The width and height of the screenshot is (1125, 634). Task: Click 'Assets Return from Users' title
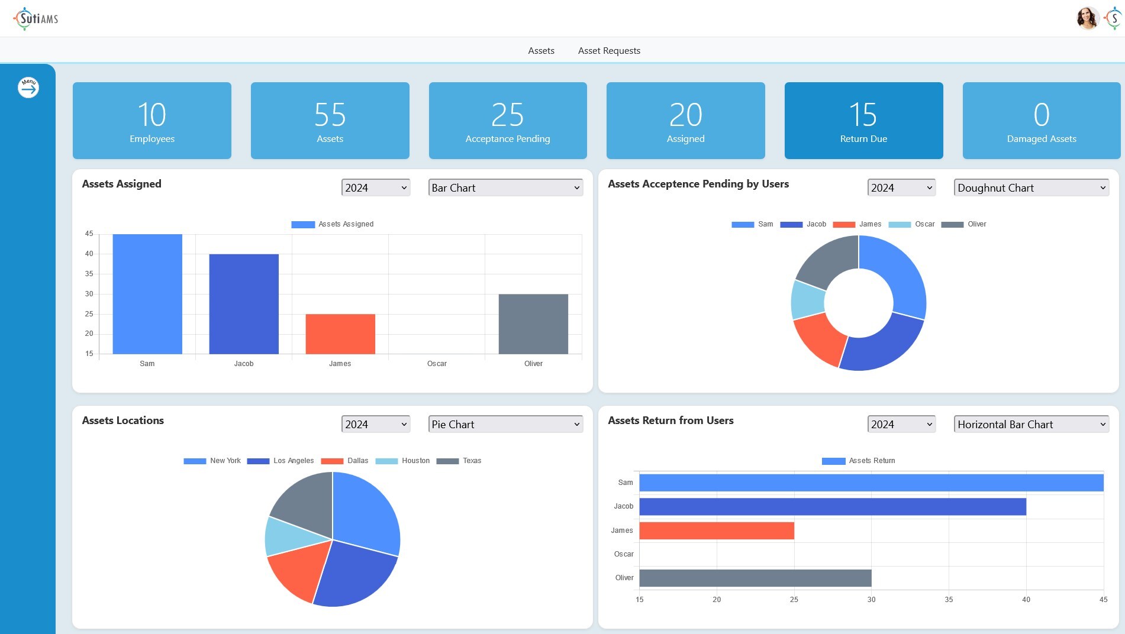[x=671, y=420]
